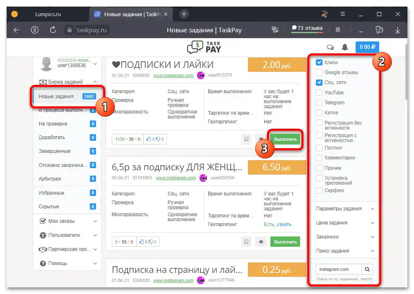The width and height of the screenshot is (414, 294).
Task: Open the Новые задания list
Action: click(67, 96)
